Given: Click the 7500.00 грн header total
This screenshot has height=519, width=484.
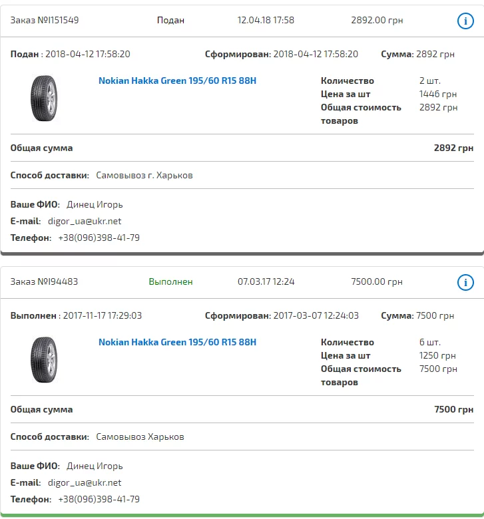Looking at the screenshot, I should pos(377,282).
